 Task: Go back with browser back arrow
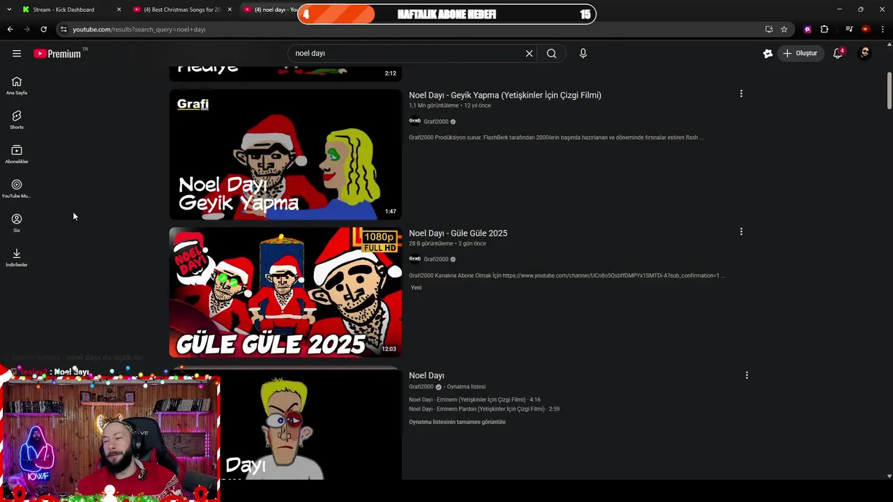[x=10, y=29]
